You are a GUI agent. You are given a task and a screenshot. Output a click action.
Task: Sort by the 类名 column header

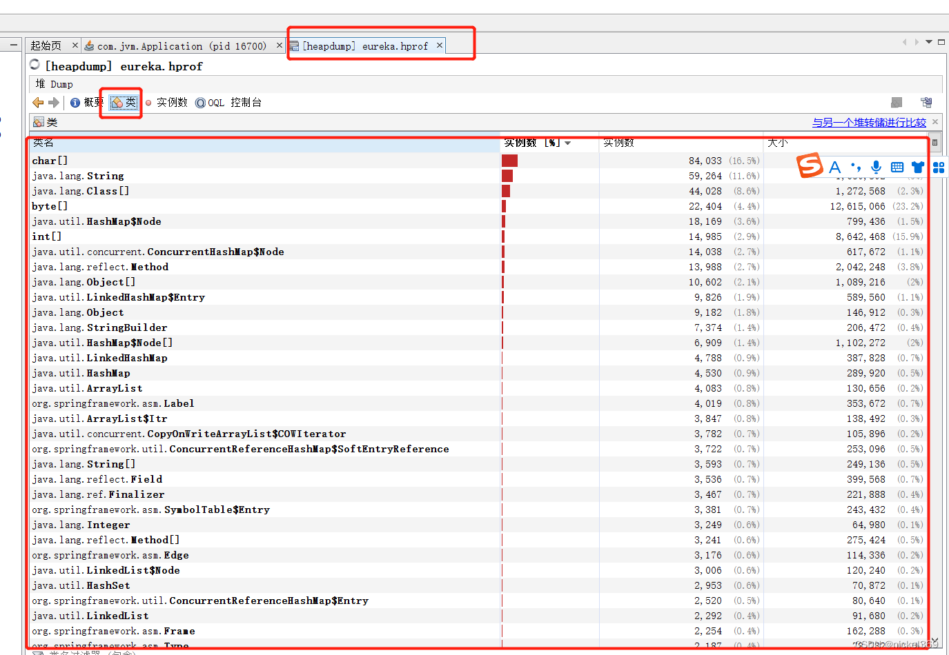(x=266, y=143)
